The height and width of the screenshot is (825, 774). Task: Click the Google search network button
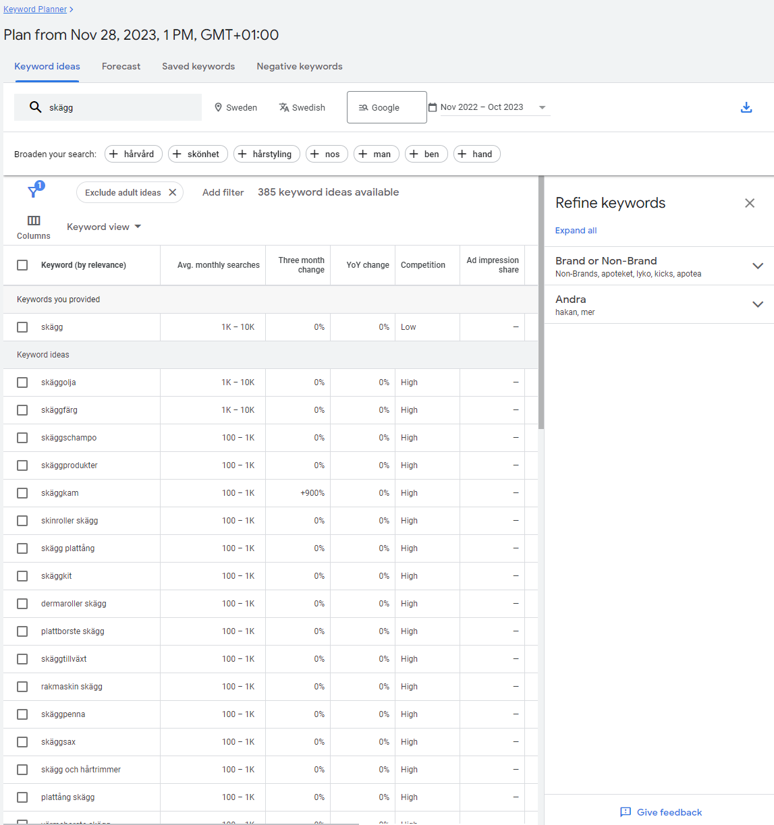click(x=387, y=107)
